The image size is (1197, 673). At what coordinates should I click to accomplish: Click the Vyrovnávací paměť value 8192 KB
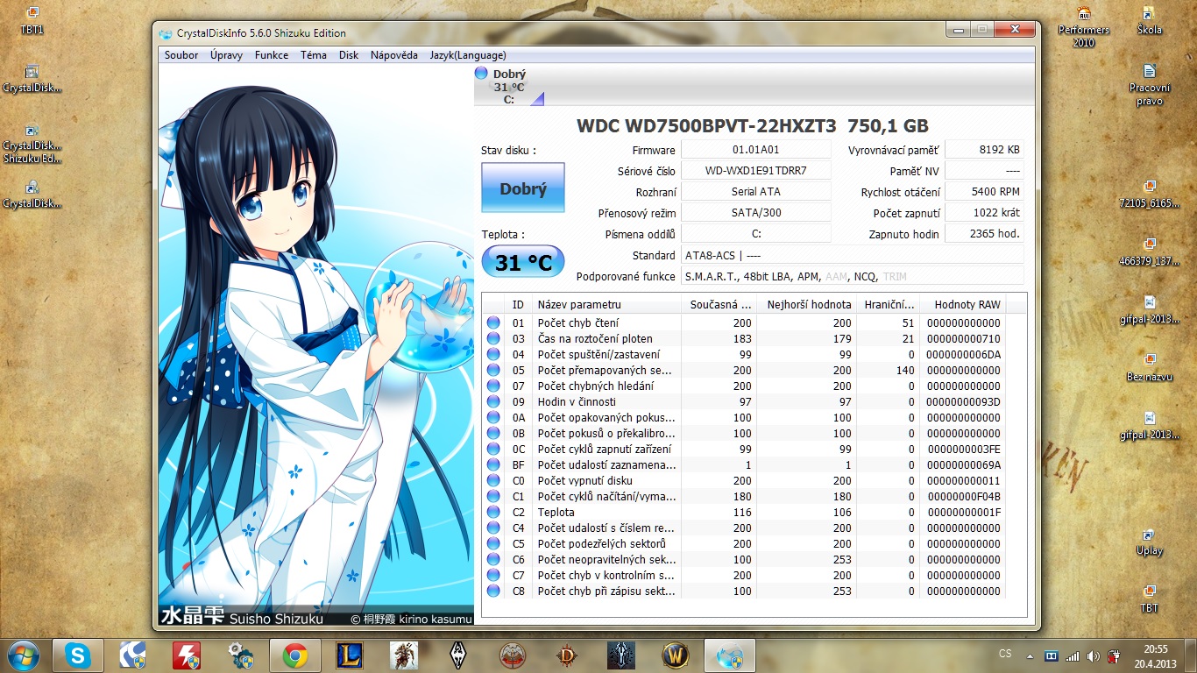(984, 150)
